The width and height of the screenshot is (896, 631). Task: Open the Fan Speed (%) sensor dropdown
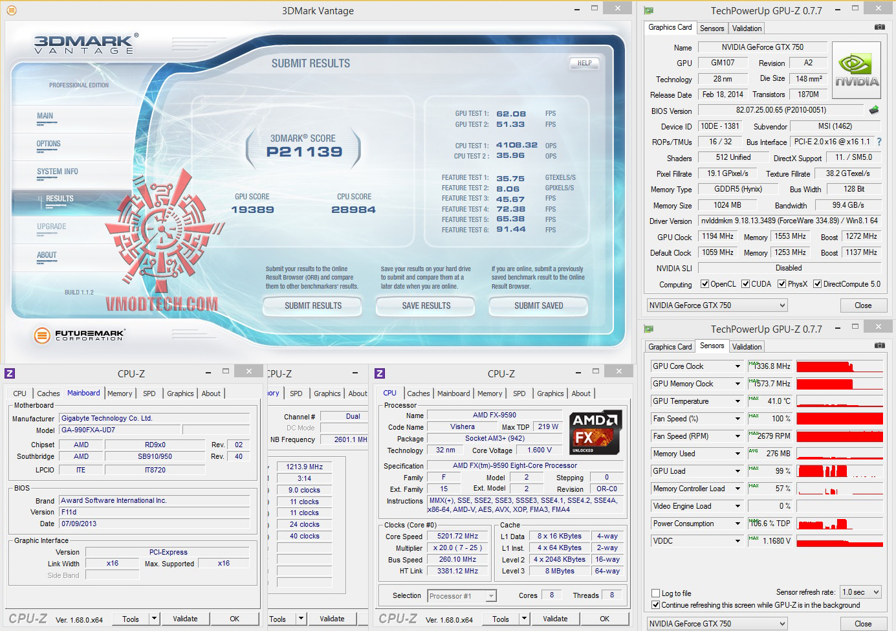click(738, 419)
